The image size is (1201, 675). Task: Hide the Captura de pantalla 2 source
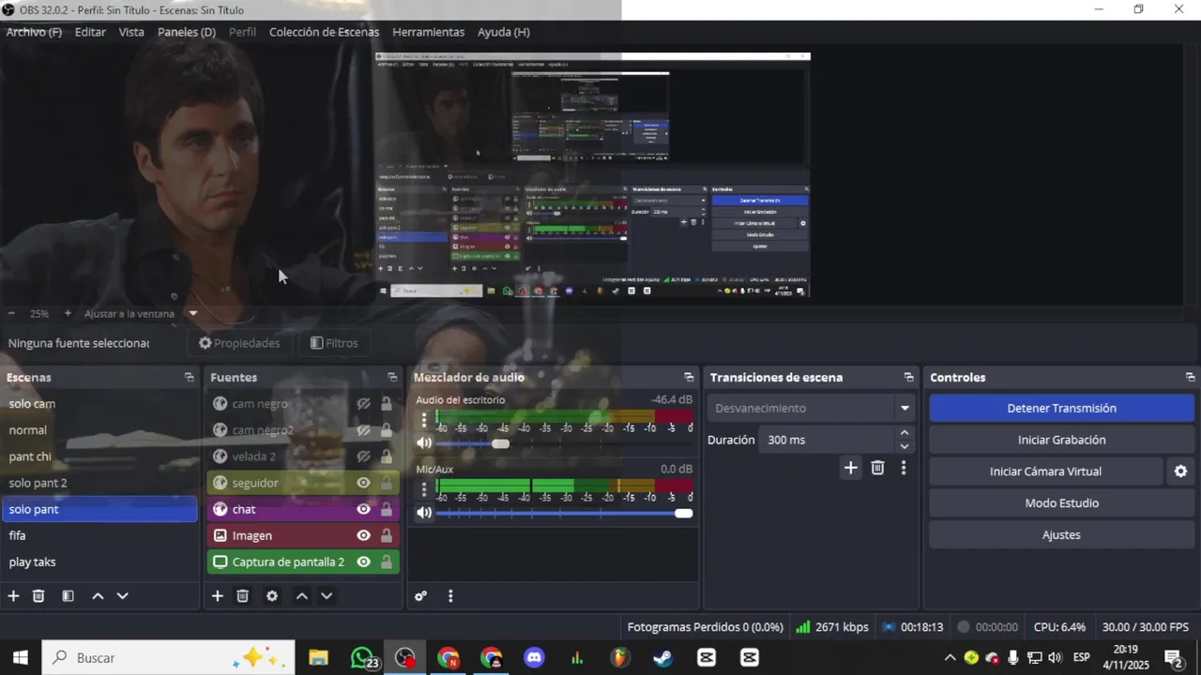pyautogui.click(x=363, y=562)
